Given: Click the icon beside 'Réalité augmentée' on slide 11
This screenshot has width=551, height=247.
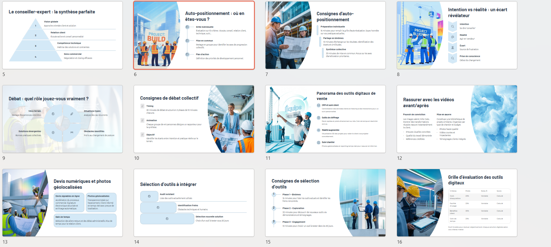Looking at the screenshot, I should point(319,130).
